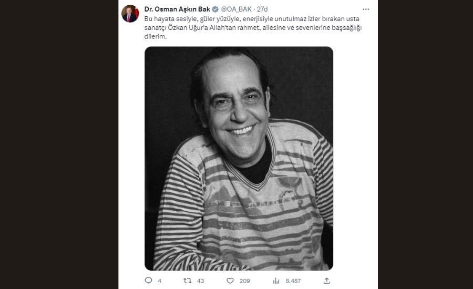Click the tweet's last text line "dilerim."
Viewport: 473px width, 289px height.
point(156,36)
